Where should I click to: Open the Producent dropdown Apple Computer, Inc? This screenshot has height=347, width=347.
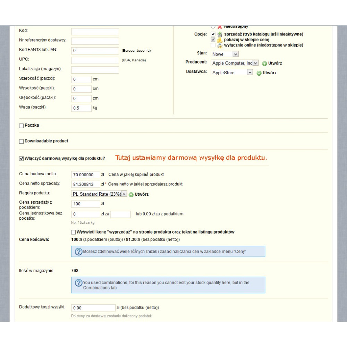click(x=234, y=63)
